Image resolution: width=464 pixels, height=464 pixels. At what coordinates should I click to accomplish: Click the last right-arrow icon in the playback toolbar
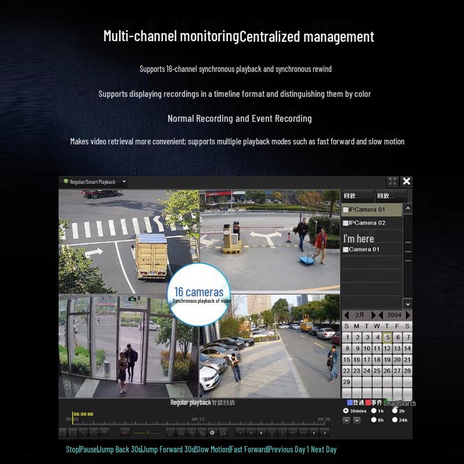click(324, 433)
